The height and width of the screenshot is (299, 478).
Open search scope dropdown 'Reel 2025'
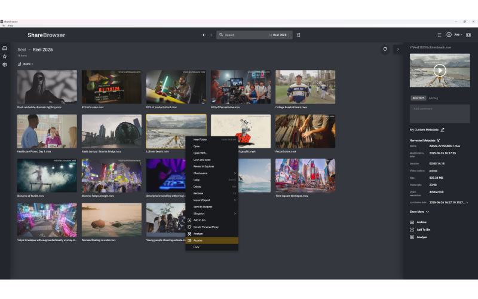(x=281, y=35)
